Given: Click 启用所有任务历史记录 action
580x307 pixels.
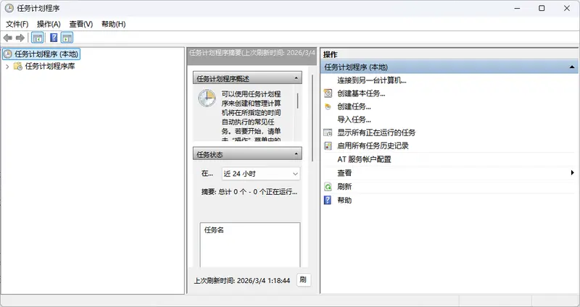Looking at the screenshot, I should [x=373, y=146].
